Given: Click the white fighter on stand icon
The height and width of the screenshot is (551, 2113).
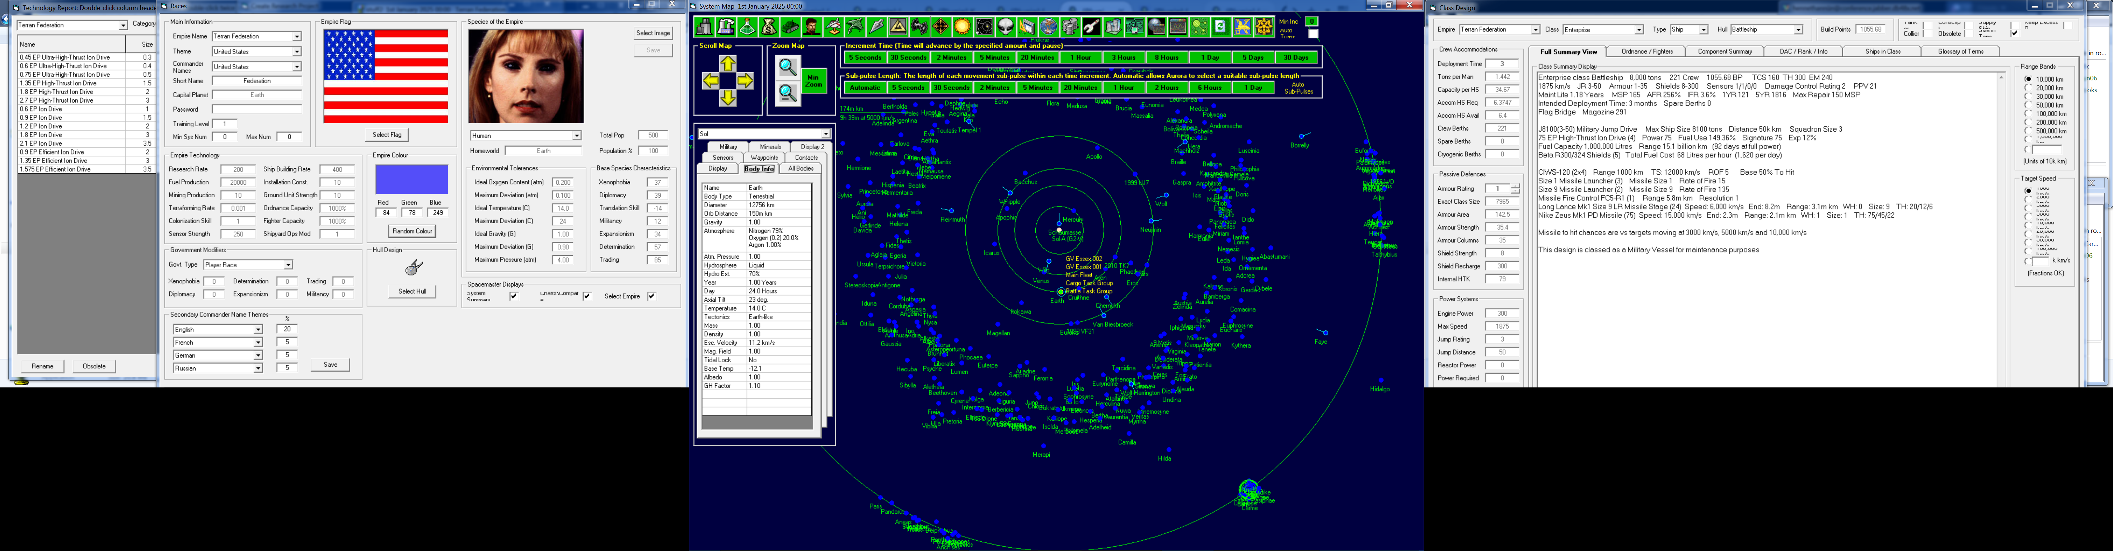Looking at the screenshot, I should [833, 27].
